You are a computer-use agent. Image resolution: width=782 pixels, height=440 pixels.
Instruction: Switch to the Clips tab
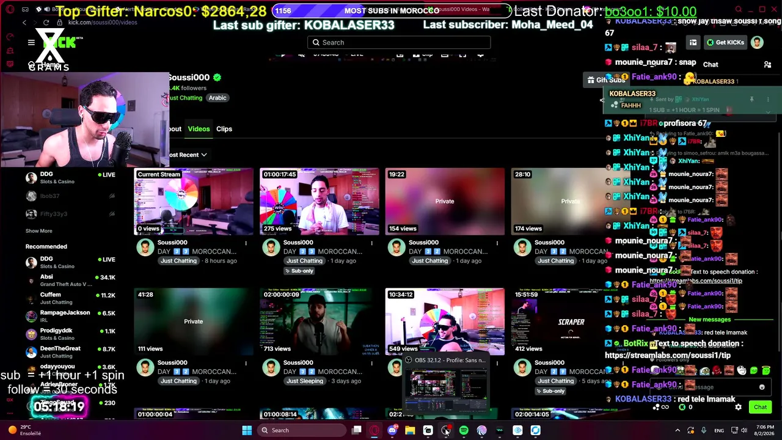click(x=224, y=129)
